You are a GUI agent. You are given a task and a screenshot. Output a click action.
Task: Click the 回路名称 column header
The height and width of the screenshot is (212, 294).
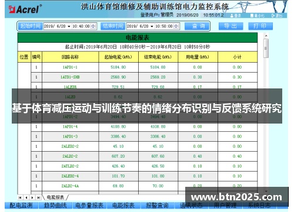tap(70, 57)
